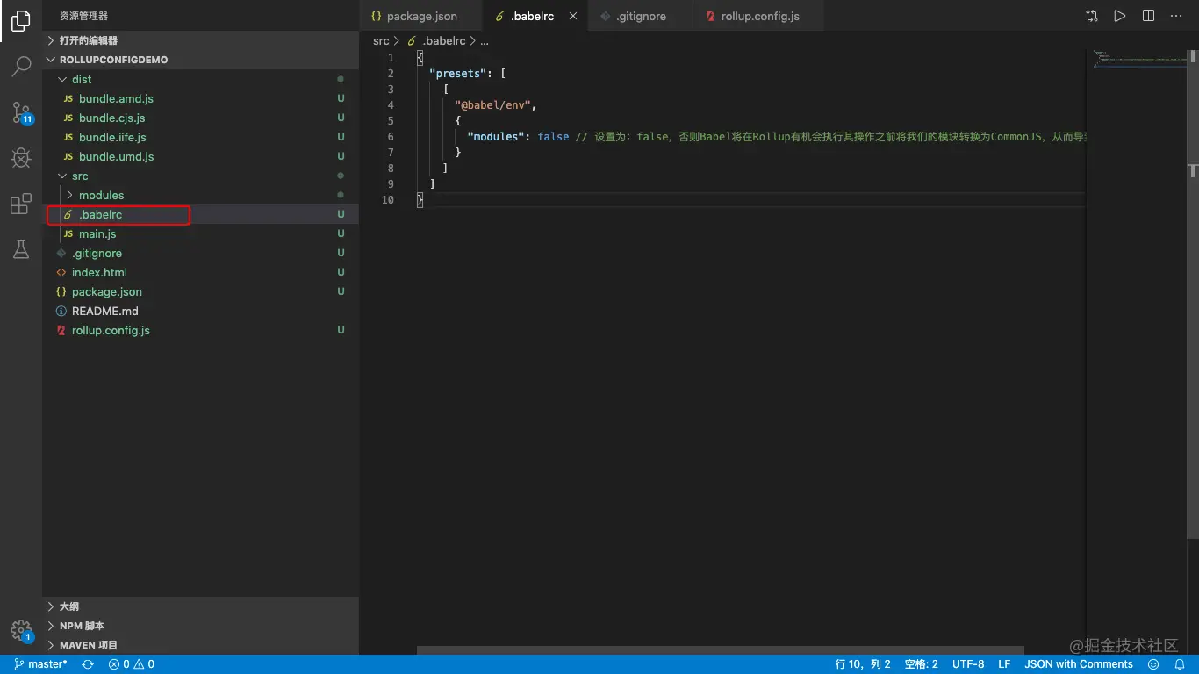Expand the NPM 脚本 section
The width and height of the screenshot is (1199, 674).
pyautogui.click(x=82, y=626)
